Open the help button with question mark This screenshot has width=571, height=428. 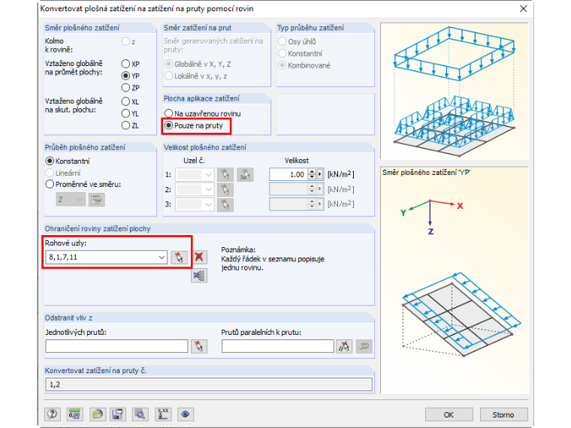tap(53, 414)
